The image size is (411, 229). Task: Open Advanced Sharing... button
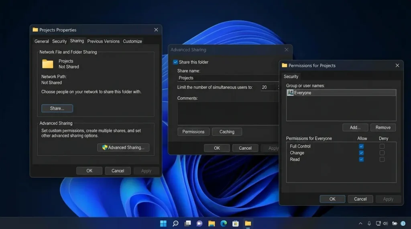coord(123,147)
